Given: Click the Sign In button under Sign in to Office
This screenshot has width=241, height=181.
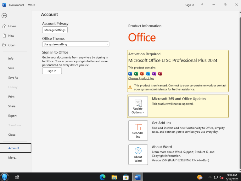Looking at the screenshot, I should [52, 71].
